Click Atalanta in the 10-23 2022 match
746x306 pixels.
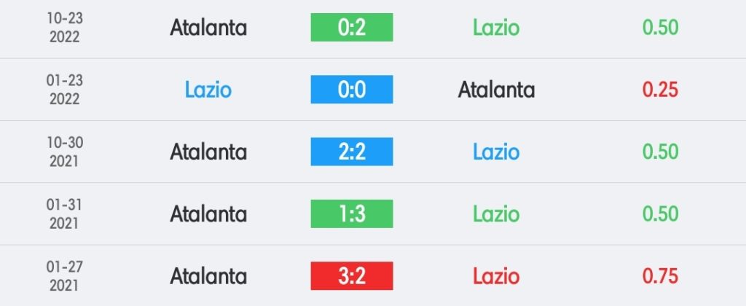click(x=208, y=28)
